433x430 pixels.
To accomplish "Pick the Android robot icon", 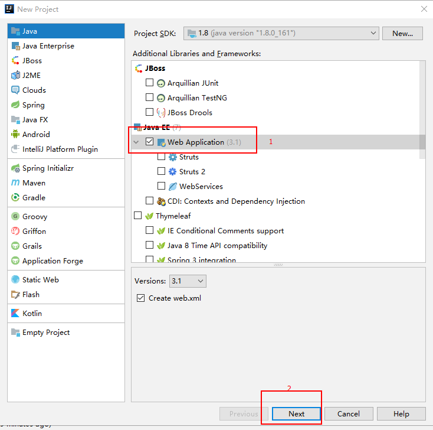I will click(x=15, y=134).
